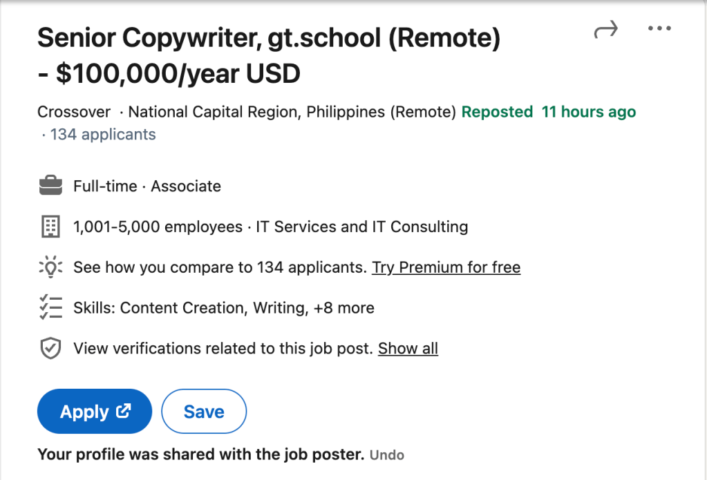Open the Crossover company name
Screen dimensions: 707x480
click(x=73, y=112)
